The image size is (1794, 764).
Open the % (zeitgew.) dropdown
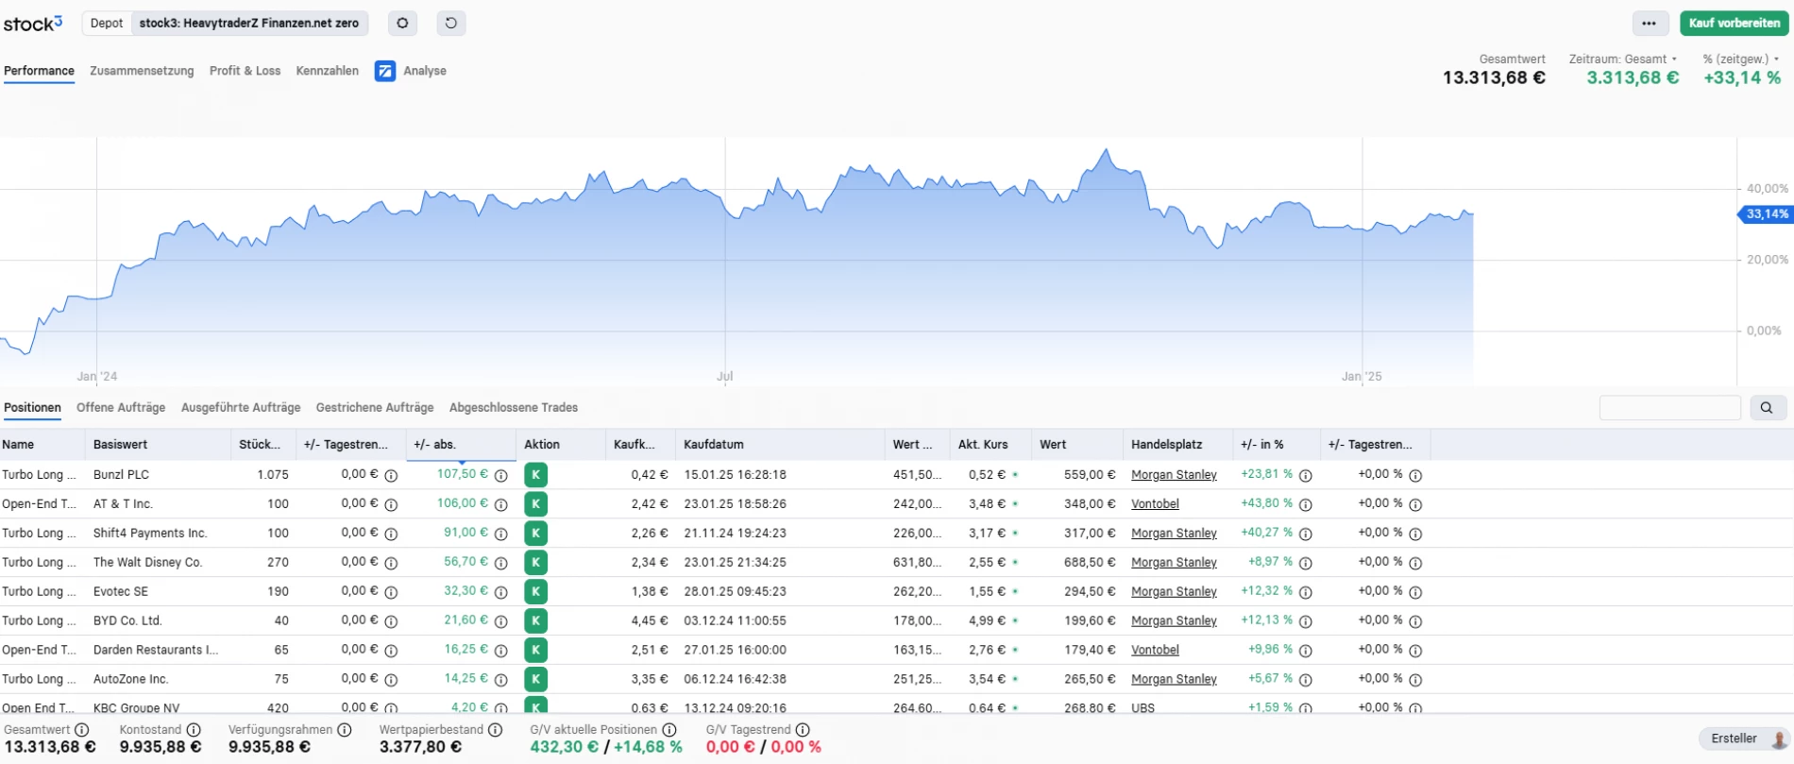click(1740, 59)
